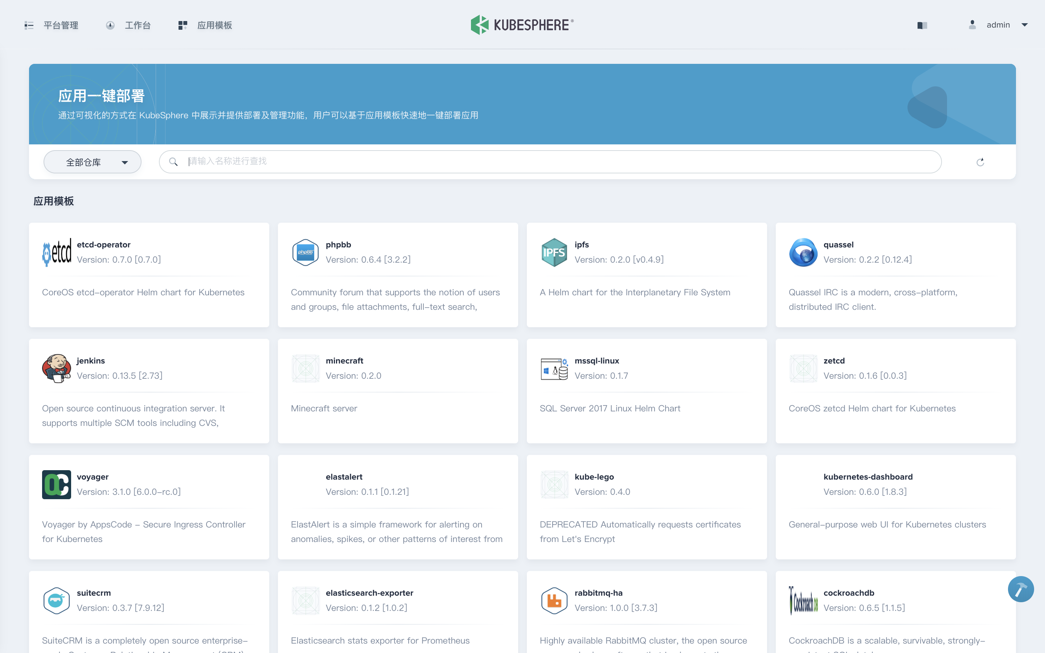Open the ipfs app title

(x=582, y=245)
